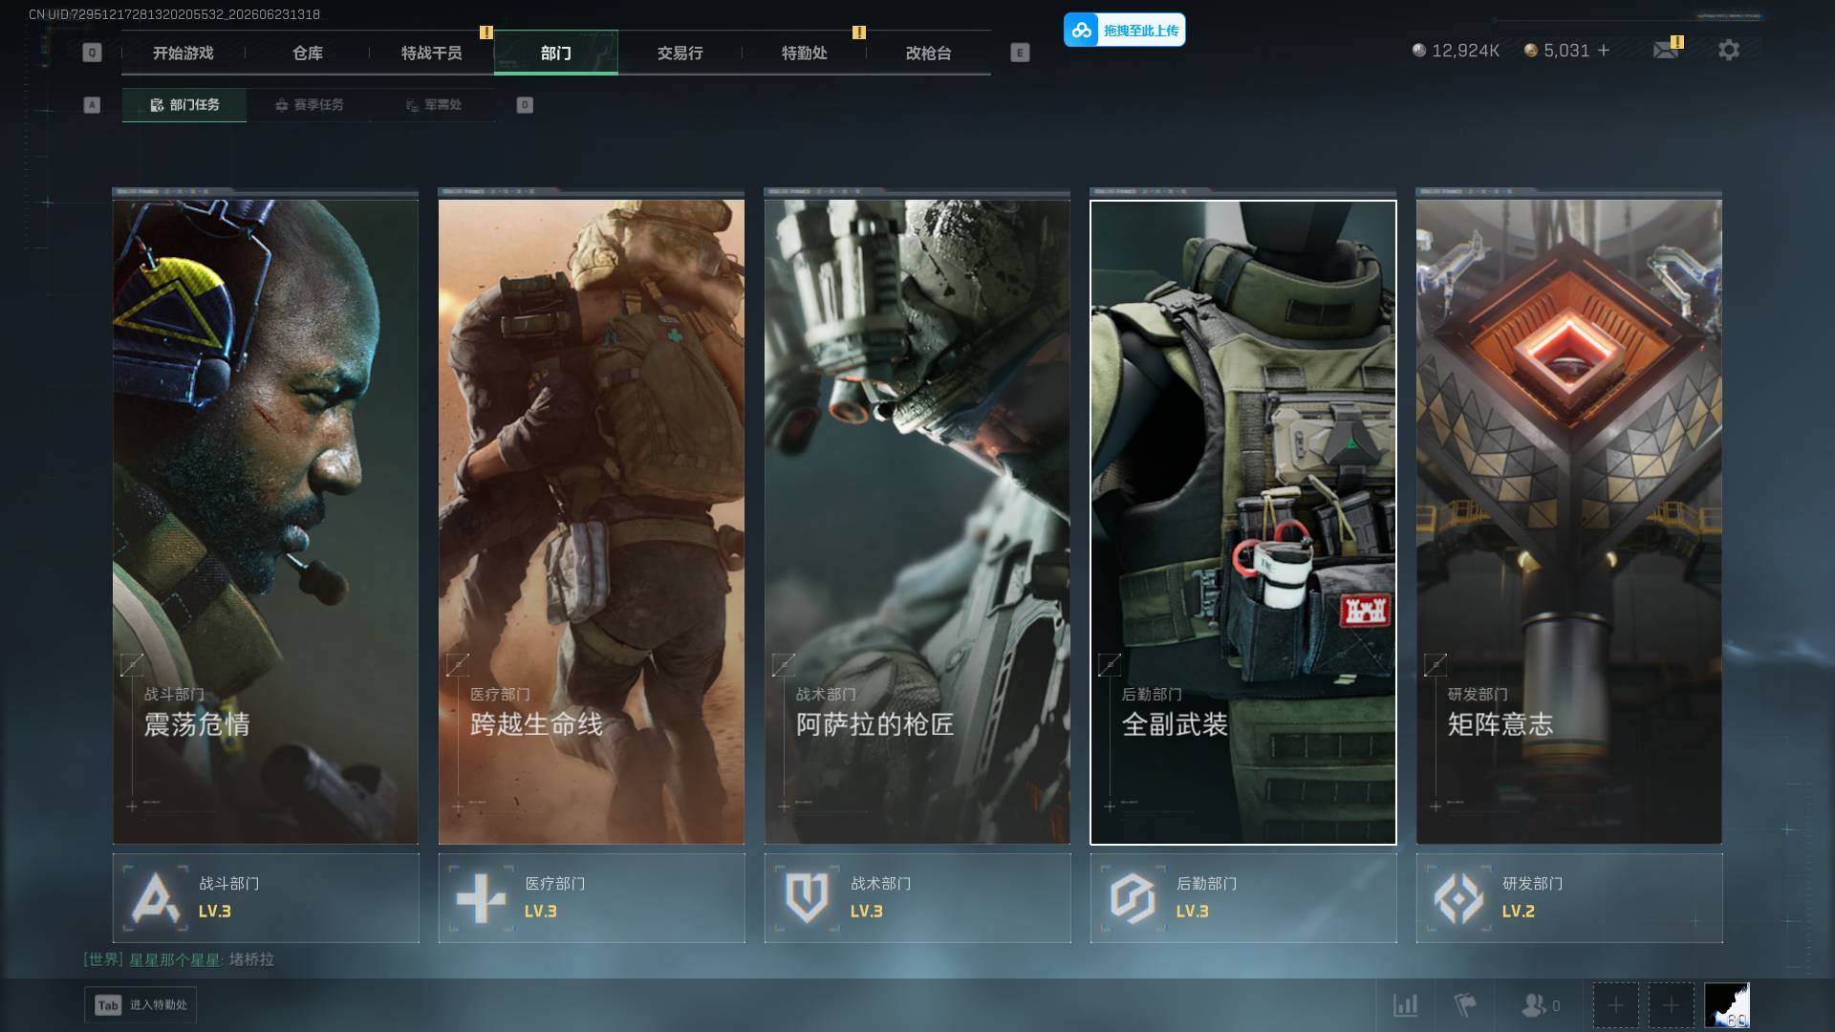The image size is (1835, 1032).
Task: Click the A key icon beside sub-tabs
Action: click(x=92, y=105)
